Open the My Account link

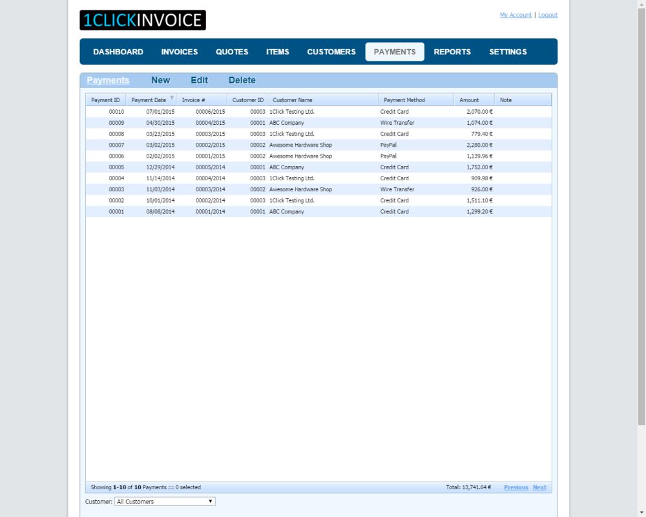coord(516,15)
